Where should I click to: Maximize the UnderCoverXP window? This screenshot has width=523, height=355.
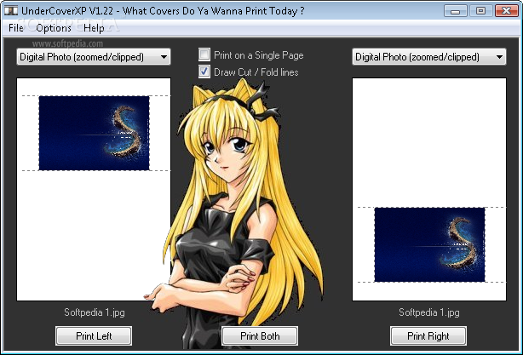480,11
